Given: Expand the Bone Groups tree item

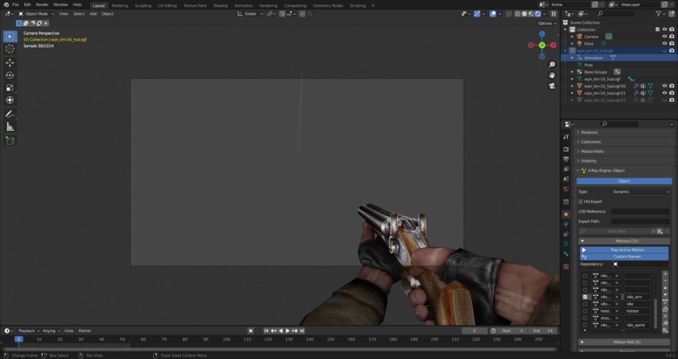Looking at the screenshot, I should tap(573, 72).
